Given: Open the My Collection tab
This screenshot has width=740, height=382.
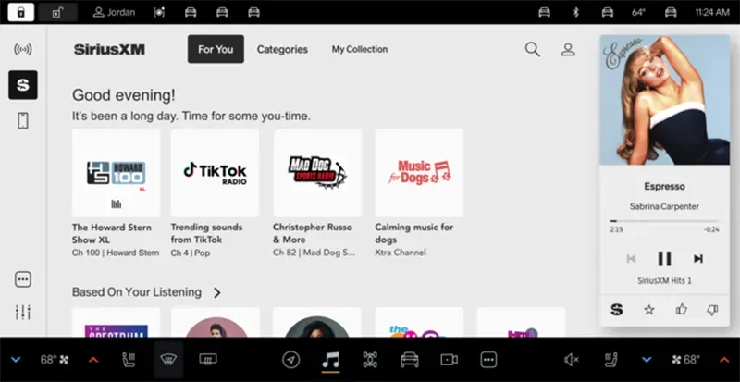Looking at the screenshot, I should pos(360,50).
